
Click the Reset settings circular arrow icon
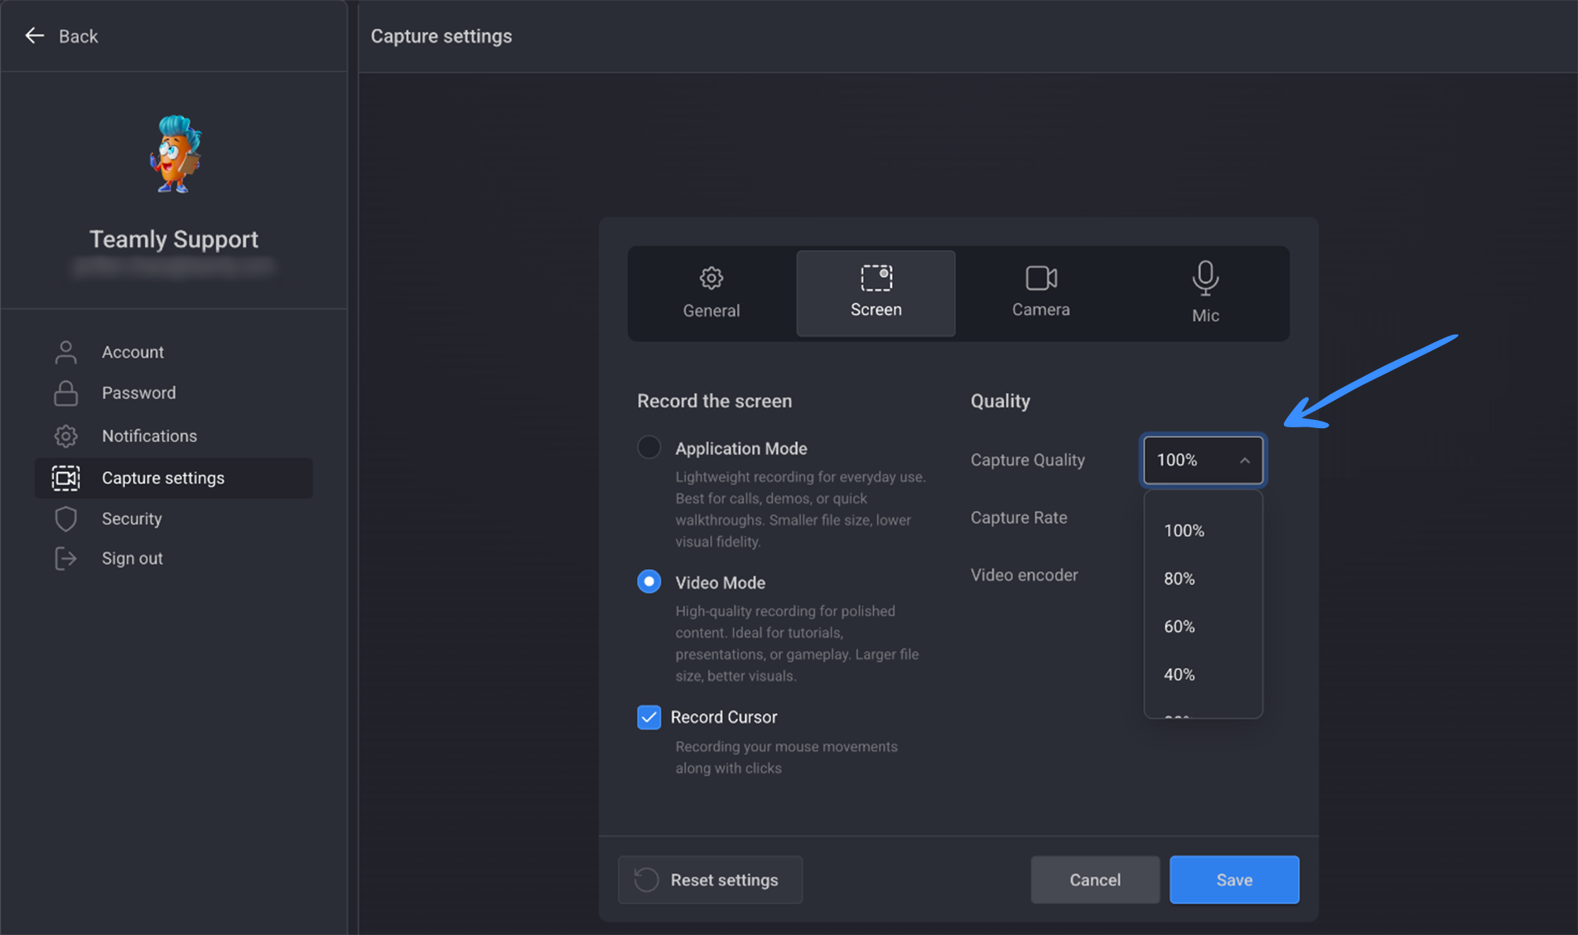coord(646,880)
